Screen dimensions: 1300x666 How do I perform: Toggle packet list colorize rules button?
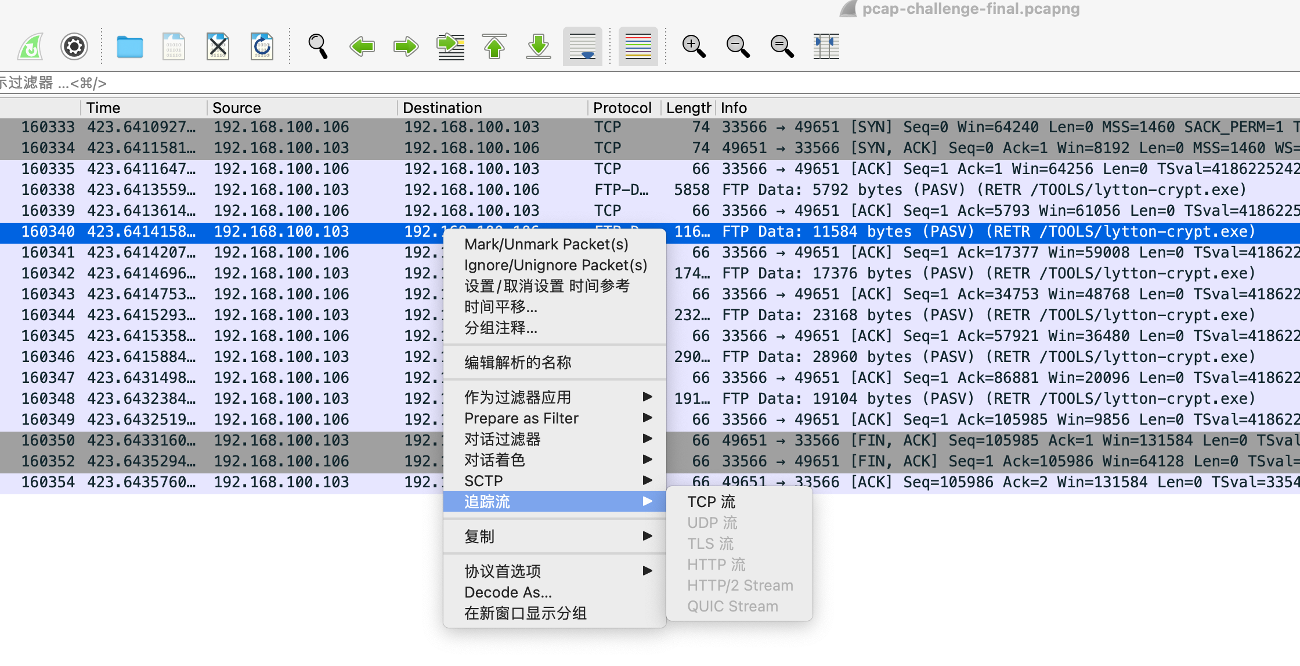coord(638,46)
